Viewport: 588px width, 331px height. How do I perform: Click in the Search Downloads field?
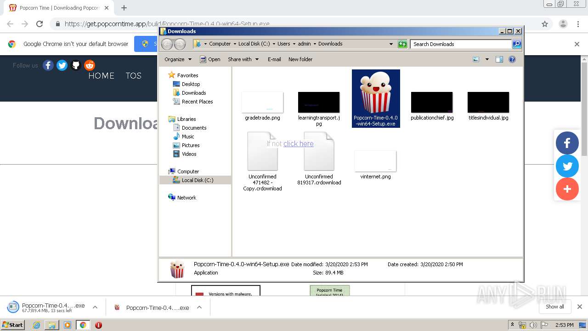[x=461, y=44]
